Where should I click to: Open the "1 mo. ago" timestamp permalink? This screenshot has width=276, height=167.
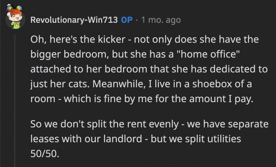click(x=160, y=20)
